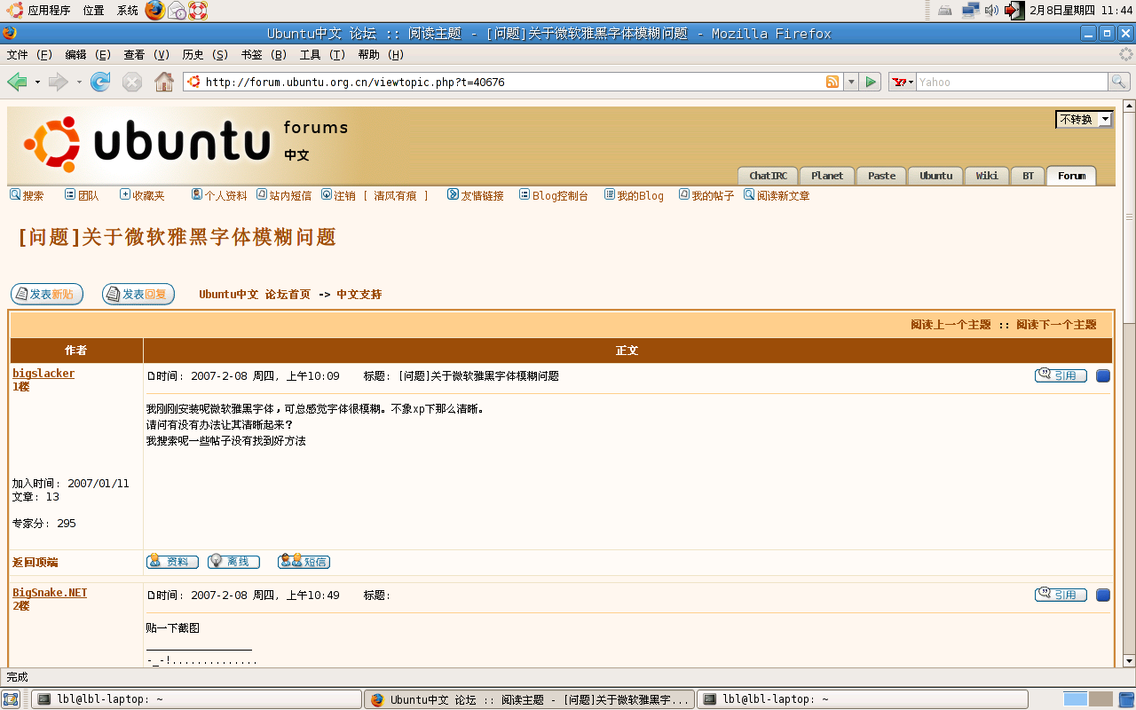1136x710 pixels.
Task: Click the 收藏夹 favorites icon link
Action: tap(142, 195)
